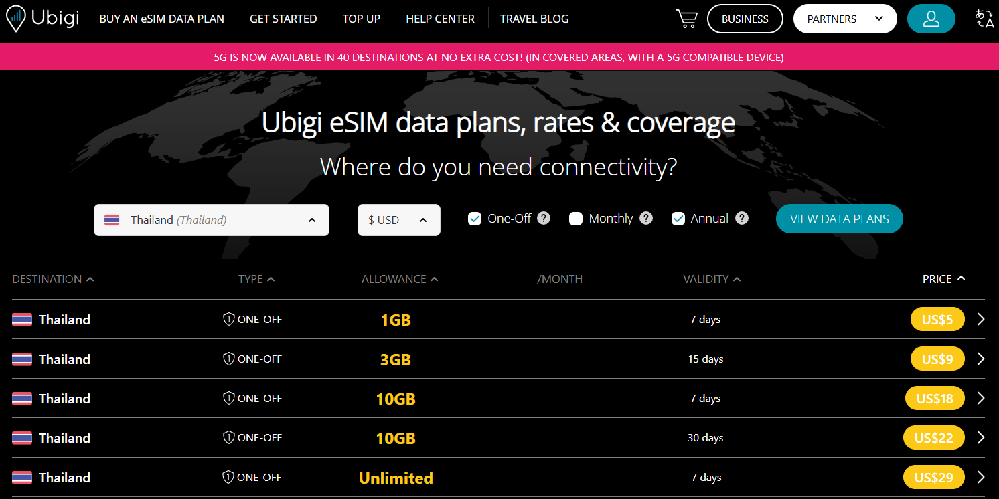Click the Ubigi logo
The image size is (999, 499).
pyautogui.click(x=43, y=18)
